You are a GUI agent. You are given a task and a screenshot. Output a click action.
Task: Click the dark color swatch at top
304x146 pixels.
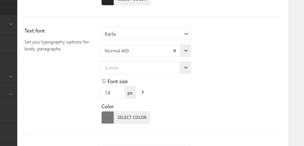(x=108, y=2)
